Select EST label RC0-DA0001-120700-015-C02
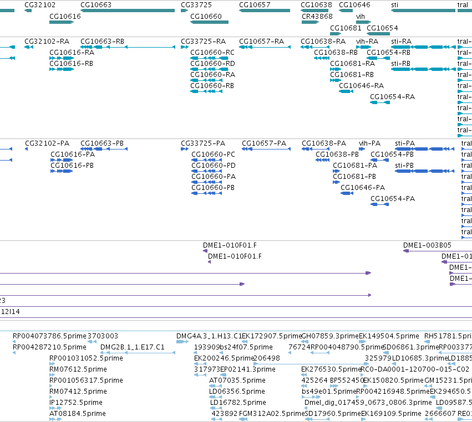Screen dimensions: 472x422 pos(415,369)
